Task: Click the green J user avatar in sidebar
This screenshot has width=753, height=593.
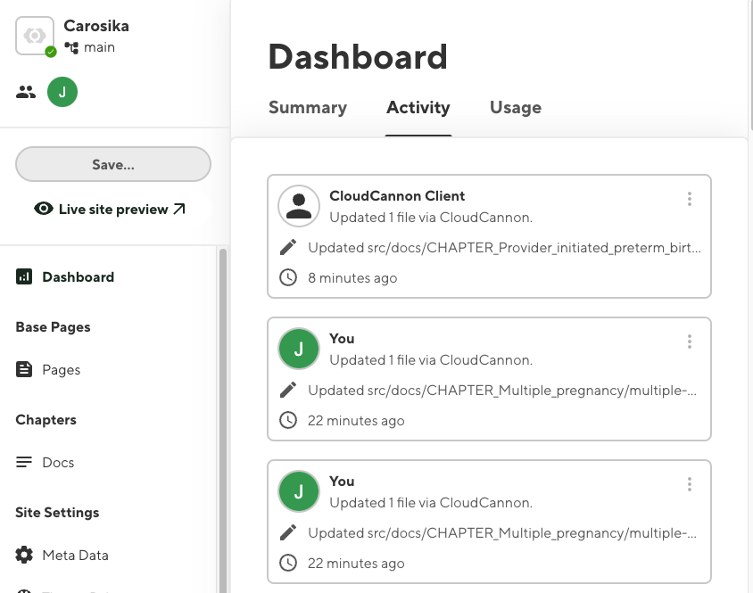Action: [x=62, y=91]
